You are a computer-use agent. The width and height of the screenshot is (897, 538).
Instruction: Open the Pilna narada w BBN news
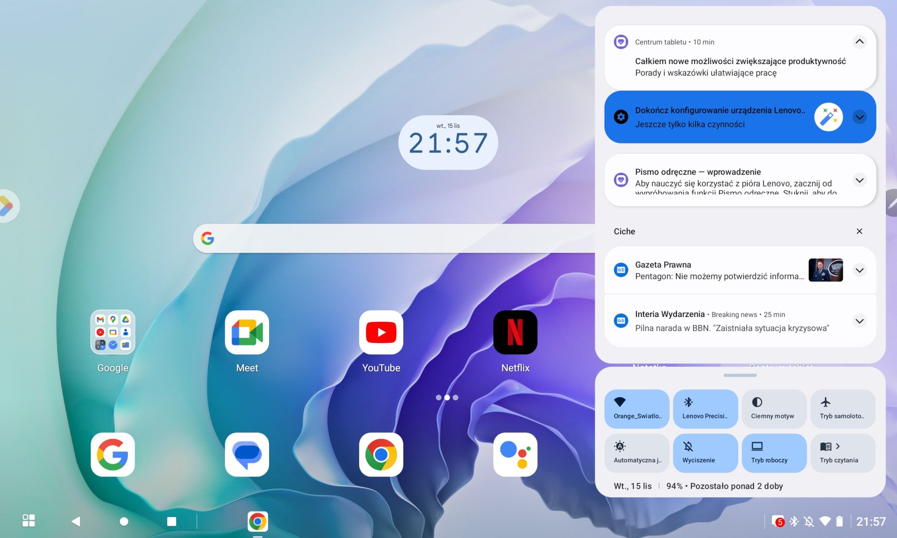click(740, 321)
